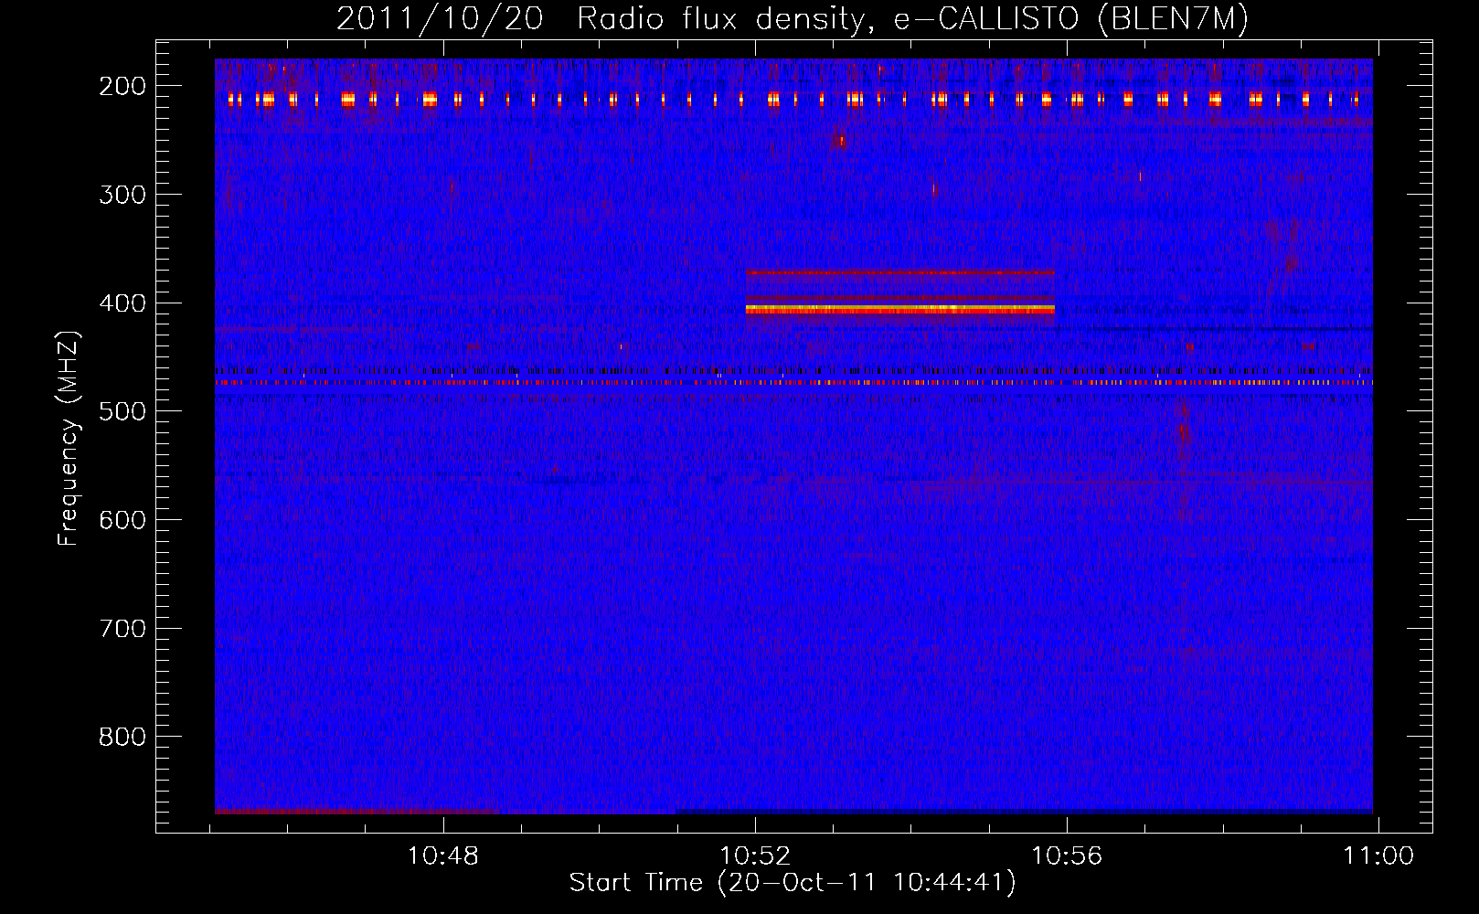This screenshot has height=914, width=1479.
Task: Click the 500 frequency tick label
Action: point(122,411)
